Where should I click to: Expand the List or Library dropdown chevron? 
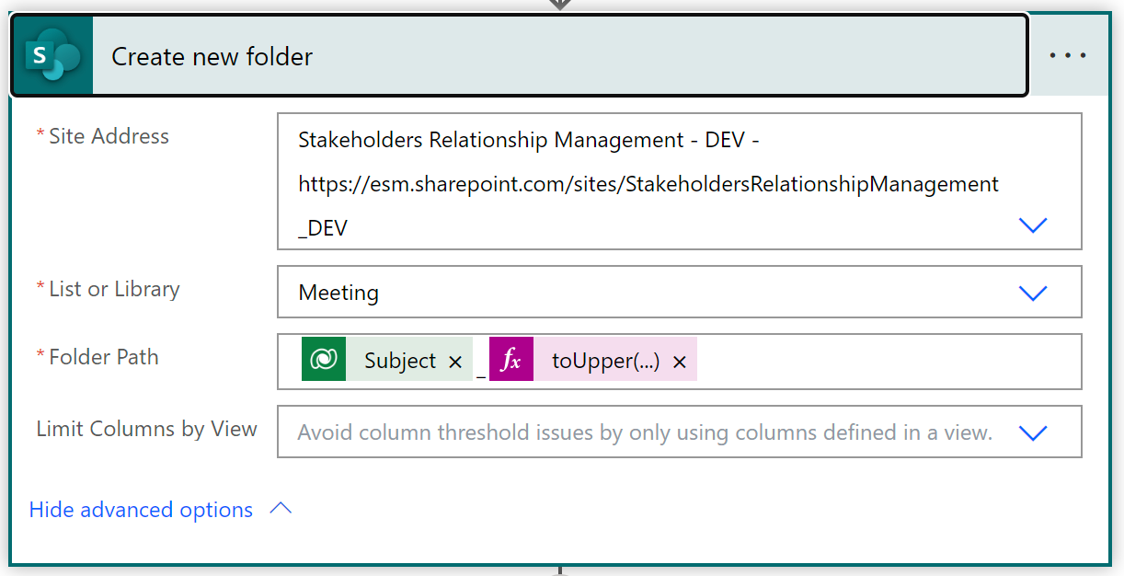(x=1034, y=294)
